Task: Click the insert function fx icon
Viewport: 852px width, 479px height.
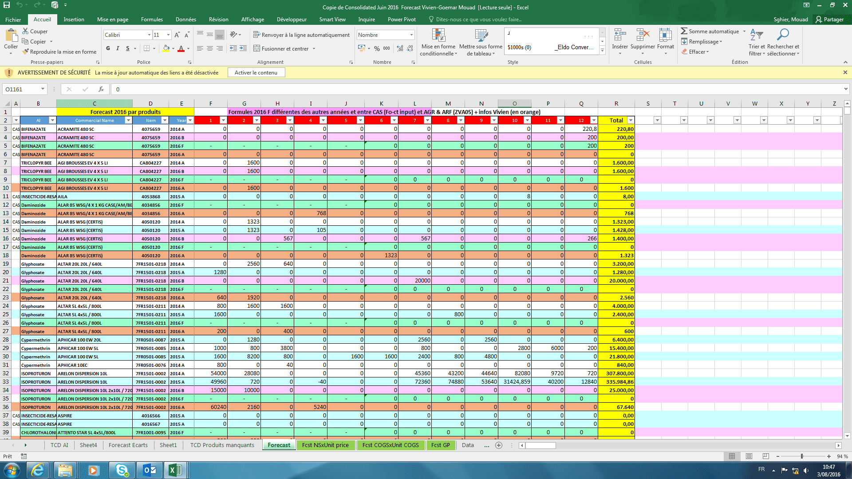Action: pyautogui.click(x=101, y=89)
